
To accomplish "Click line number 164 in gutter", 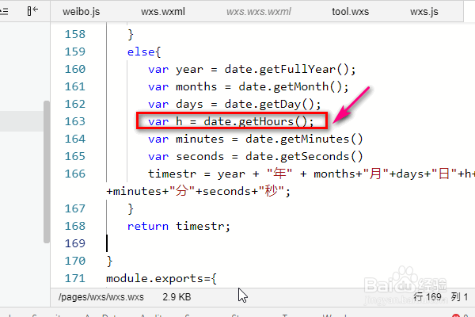I will tap(75, 139).
